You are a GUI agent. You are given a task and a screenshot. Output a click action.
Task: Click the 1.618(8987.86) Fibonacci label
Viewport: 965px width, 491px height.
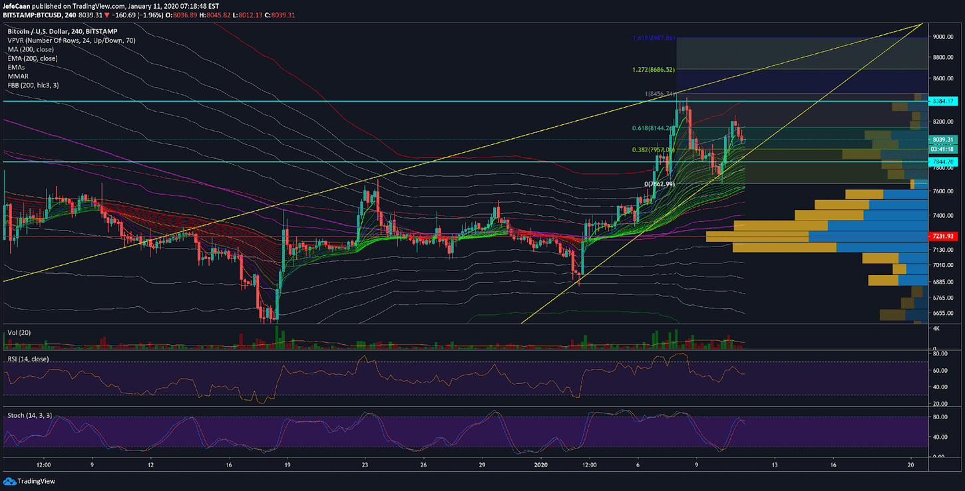point(654,39)
